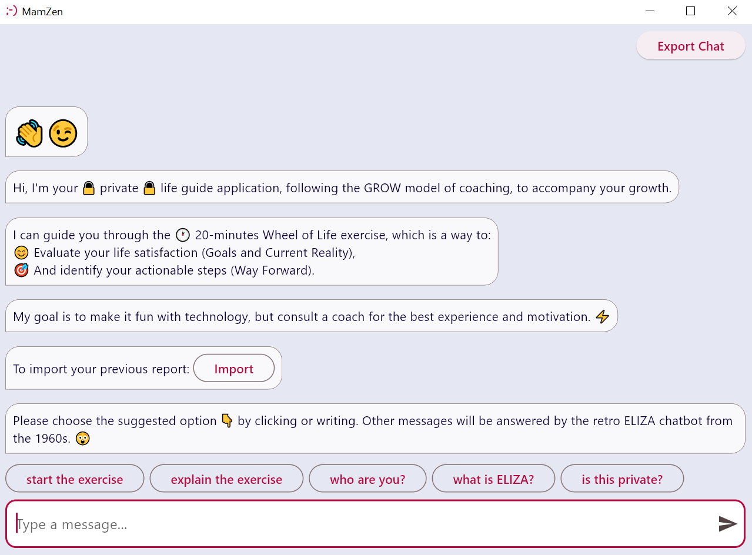Export the chat conversation

(690, 46)
